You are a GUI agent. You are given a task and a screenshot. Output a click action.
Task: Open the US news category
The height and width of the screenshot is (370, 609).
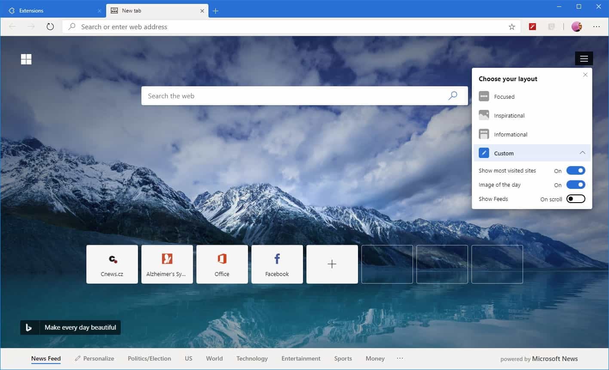(x=189, y=358)
